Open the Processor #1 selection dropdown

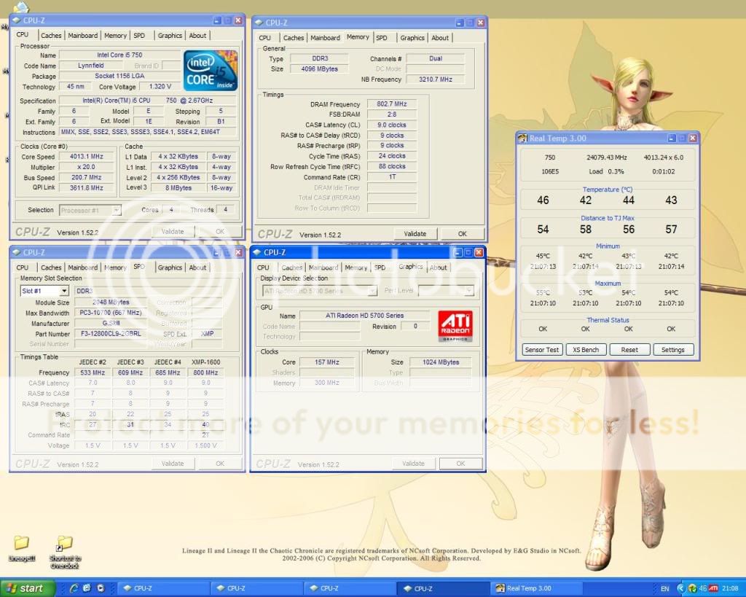115,210
